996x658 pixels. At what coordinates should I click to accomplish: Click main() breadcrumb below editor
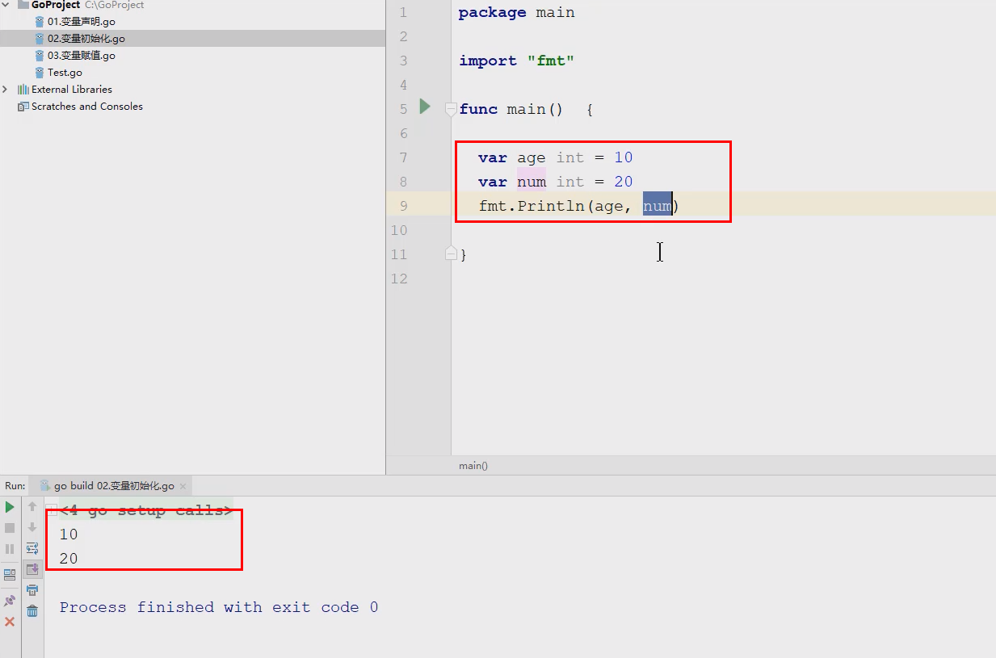[473, 466]
